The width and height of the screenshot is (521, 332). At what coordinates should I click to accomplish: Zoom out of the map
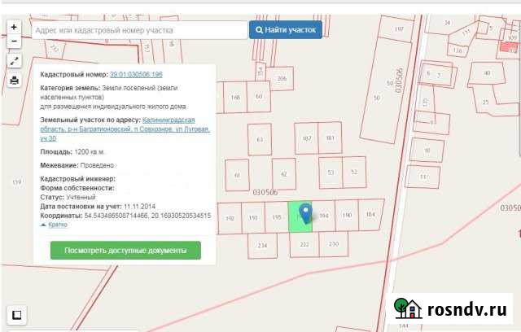pos(14,41)
